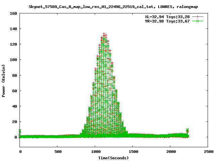Click the green spike data point at the trace end

(187, 129)
